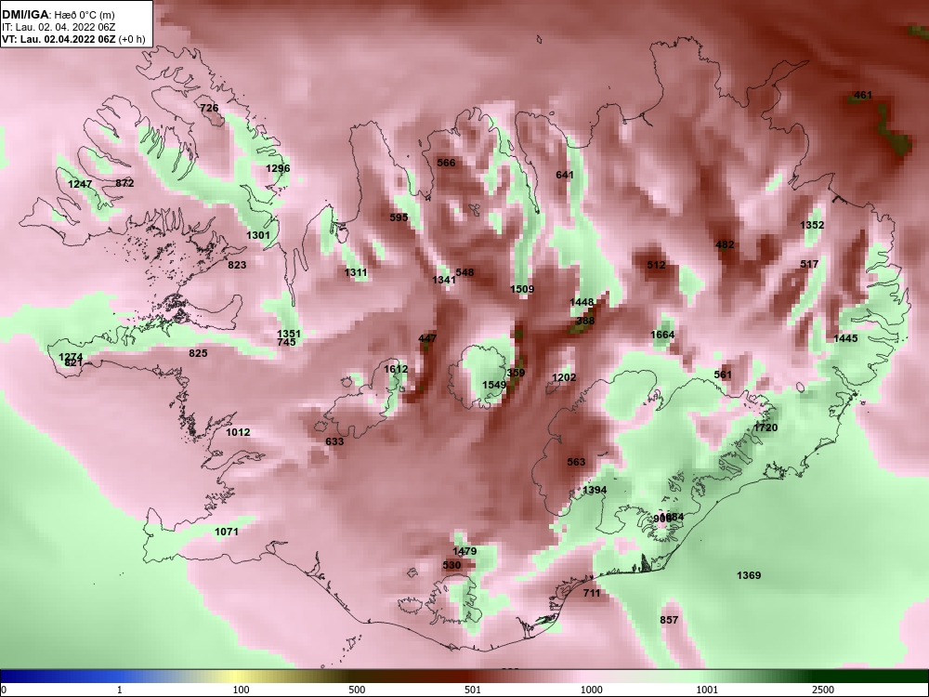Click the 548 label next to 1341
This screenshot has height=697, width=929.
pyautogui.click(x=465, y=272)
